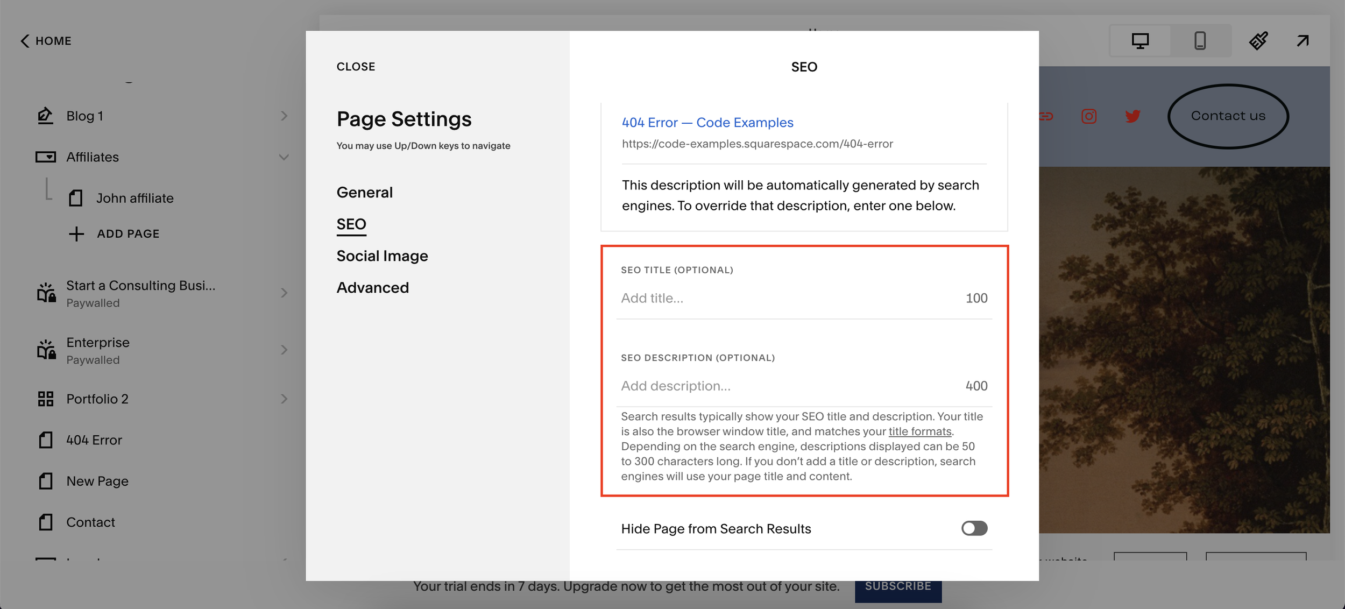Switch to mobile preview icon
The image size is (1345, 609).
click(1200, 41)
